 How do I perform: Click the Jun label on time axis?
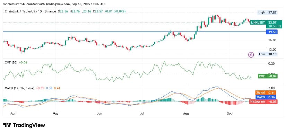click(99, 114)
